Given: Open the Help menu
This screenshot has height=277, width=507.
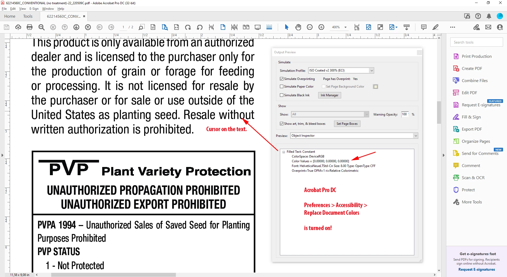Looking at the screenshot, I should click(x=61, y=9).
